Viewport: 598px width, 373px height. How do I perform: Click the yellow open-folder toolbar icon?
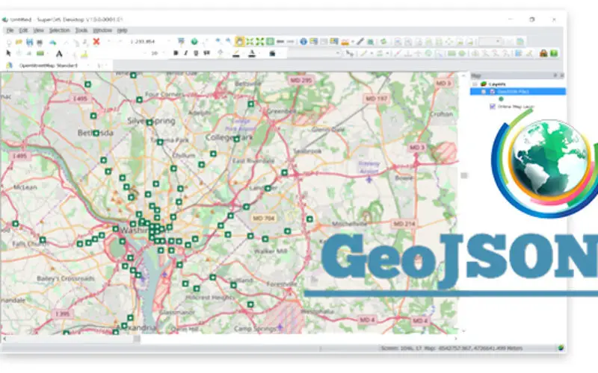point(19,42)
